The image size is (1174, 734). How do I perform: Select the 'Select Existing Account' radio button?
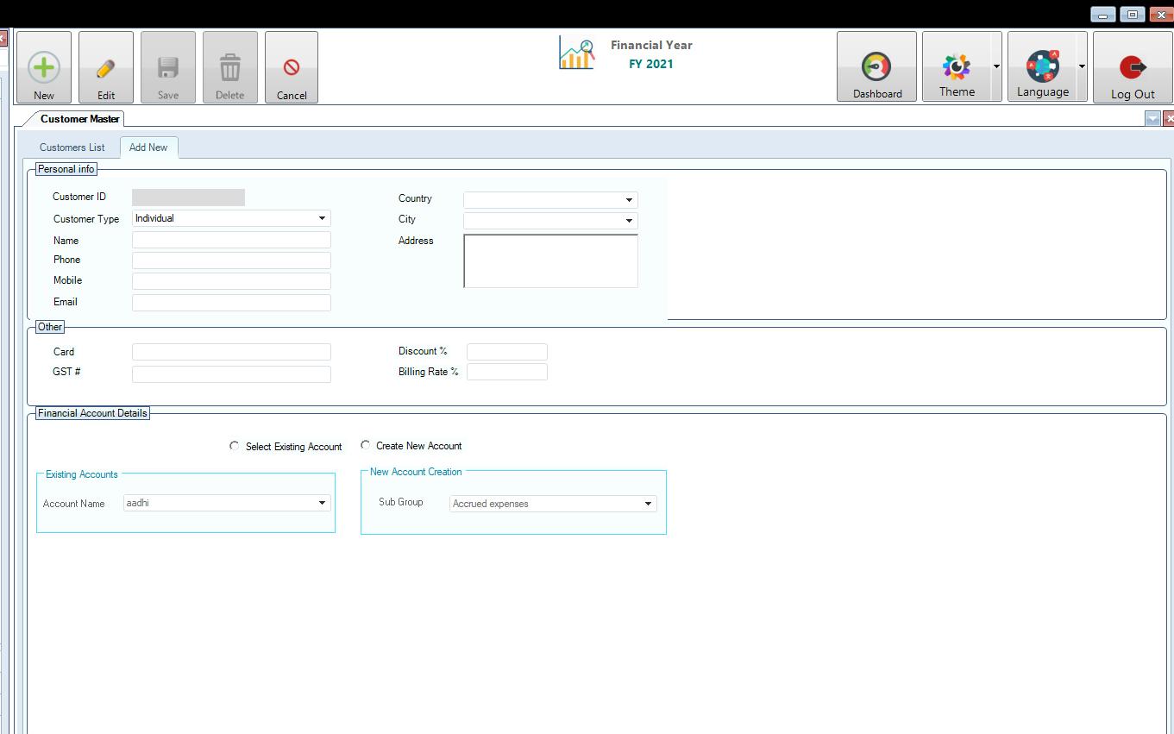[235, 446]
